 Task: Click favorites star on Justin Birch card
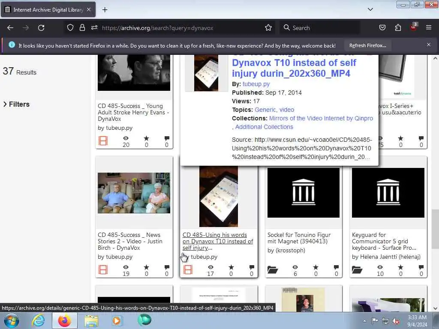tap(147, 267)
